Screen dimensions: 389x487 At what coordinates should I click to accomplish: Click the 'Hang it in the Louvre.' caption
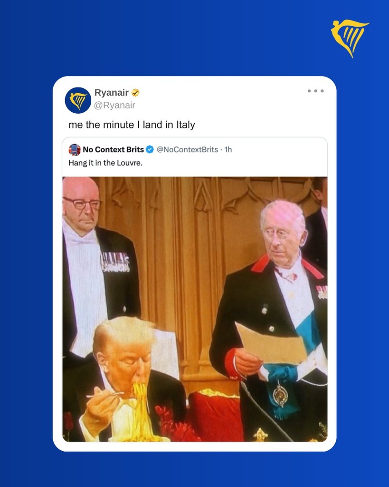(x=105, y=163)
